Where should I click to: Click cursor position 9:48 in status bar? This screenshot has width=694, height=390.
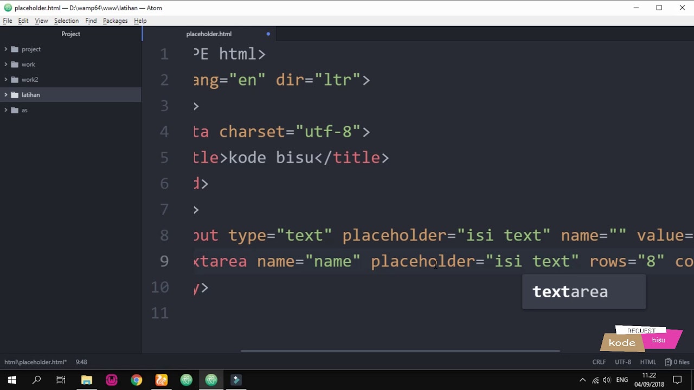tap(81, 362)
